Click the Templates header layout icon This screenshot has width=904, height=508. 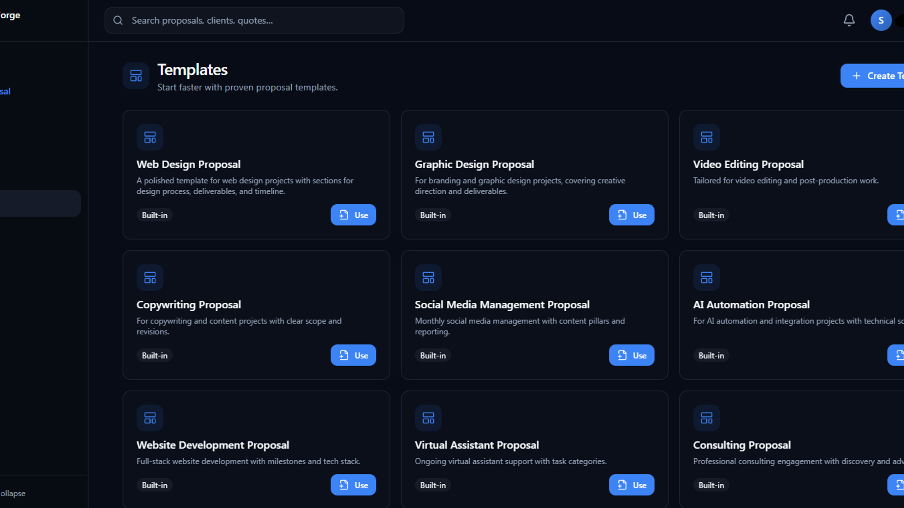(136, 75)
